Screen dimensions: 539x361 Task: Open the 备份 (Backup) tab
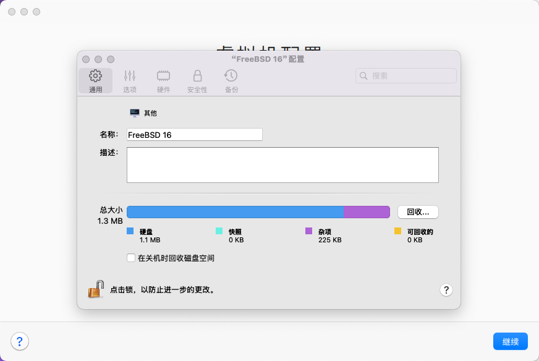tap(231, 81)
